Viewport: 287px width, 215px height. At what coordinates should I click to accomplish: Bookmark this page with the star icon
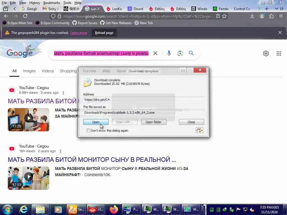pyautogui.click(x=224, y=16)
